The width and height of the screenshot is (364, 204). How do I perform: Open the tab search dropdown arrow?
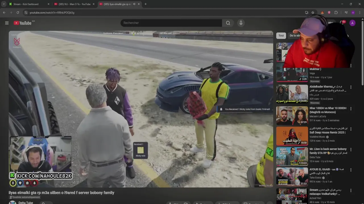tap(4, 4)
